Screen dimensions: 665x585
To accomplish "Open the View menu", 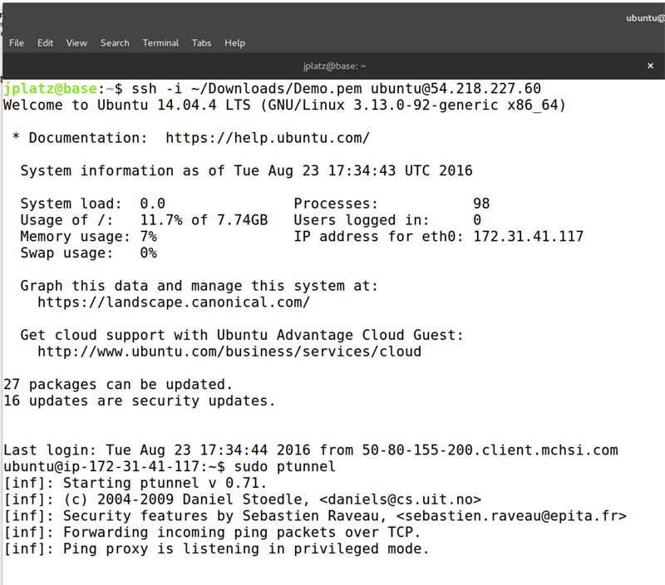I will 76,43.
